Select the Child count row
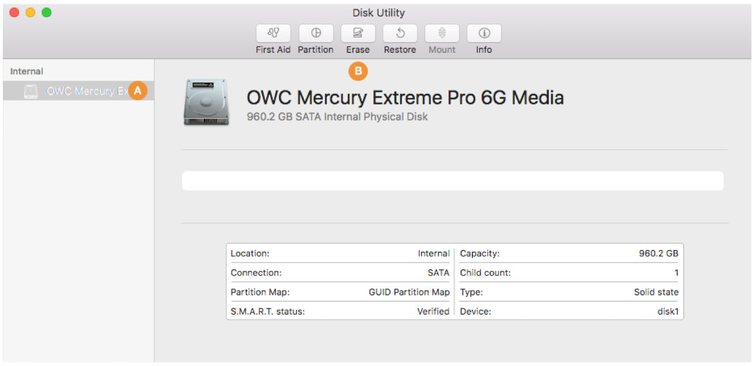This screenshot has width=756, height=366. [569, 273]
